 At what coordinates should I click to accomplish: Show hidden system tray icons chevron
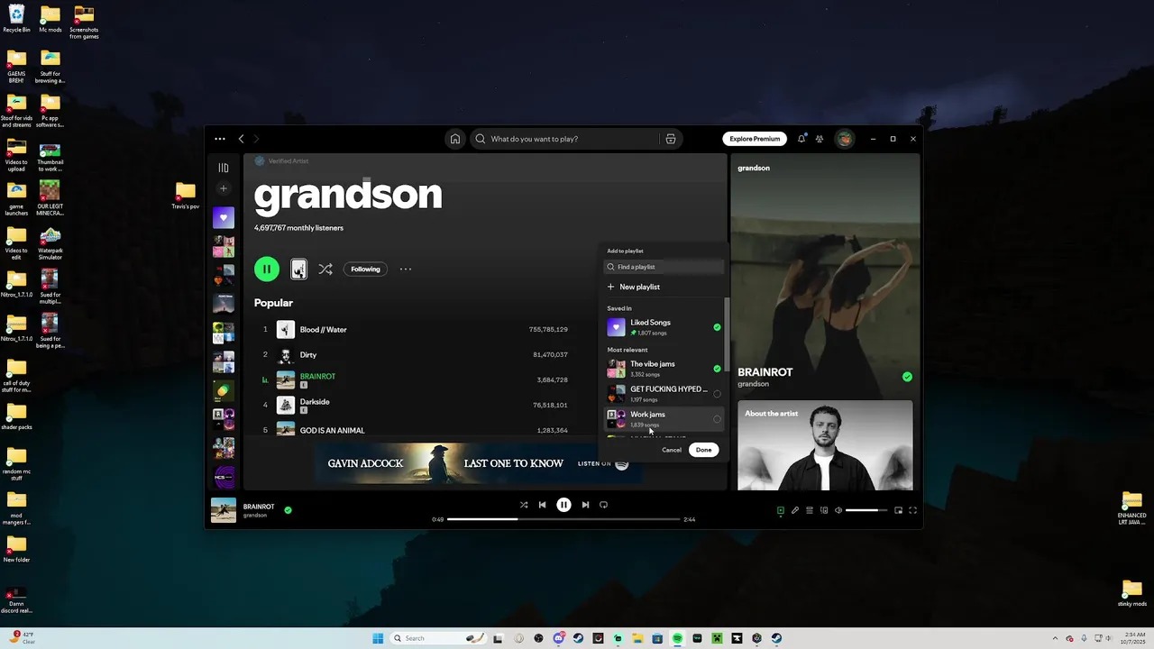(1058, 638)
